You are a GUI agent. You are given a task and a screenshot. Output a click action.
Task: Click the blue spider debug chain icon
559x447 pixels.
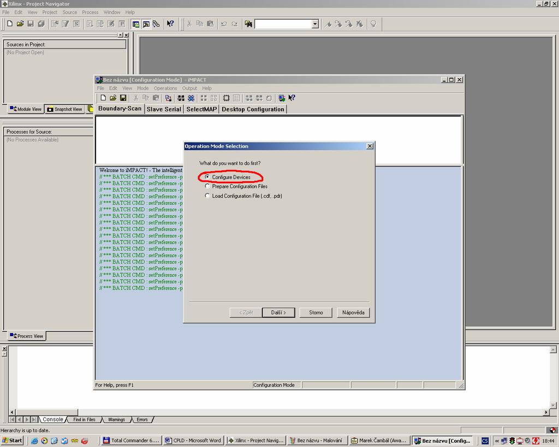[191, 98]
